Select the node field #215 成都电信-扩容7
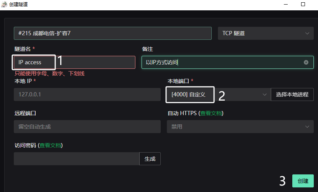This screenshot has height=192, width=318. tap(113, 33)
